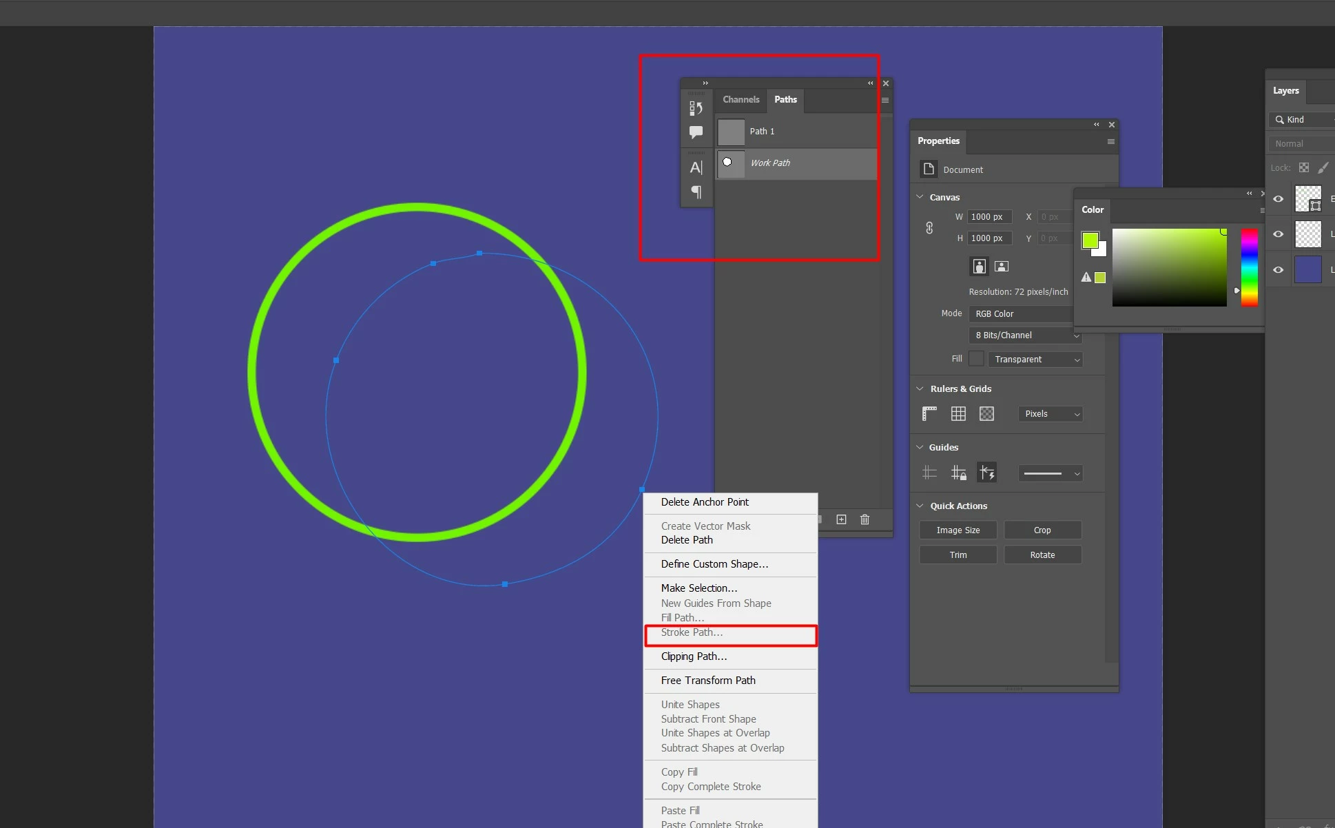Toggle the width-height link constraint
1335x828 pixels.
[929, 227]
